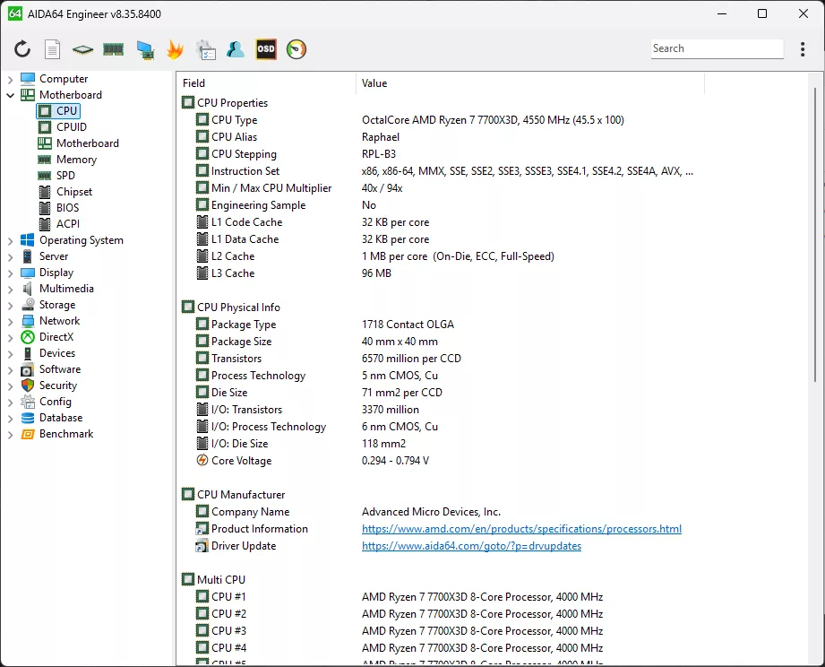Screen dimensions: 825x667
Task: Select Motherboard subitem under Motherboard
Action: coord(88,143)
